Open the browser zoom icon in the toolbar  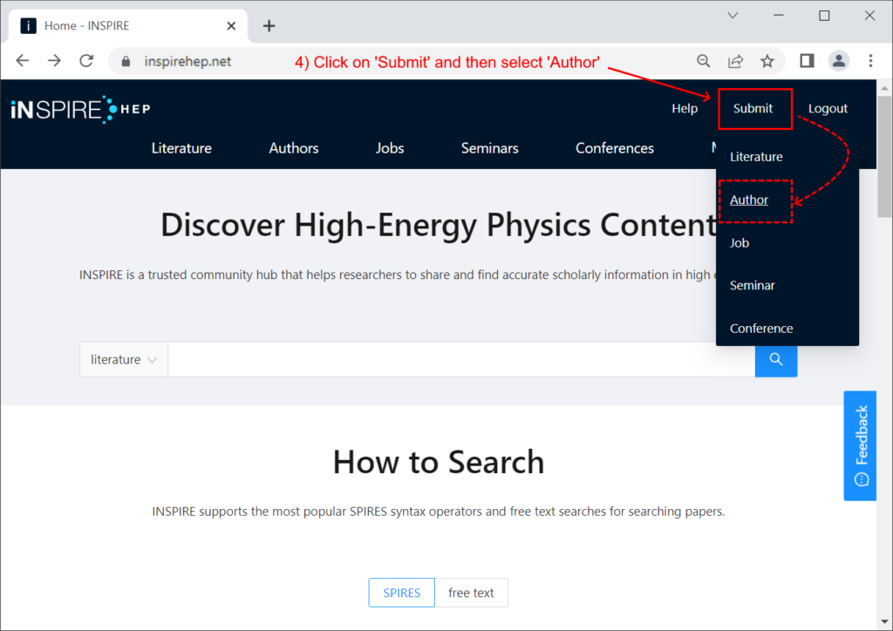703,61
